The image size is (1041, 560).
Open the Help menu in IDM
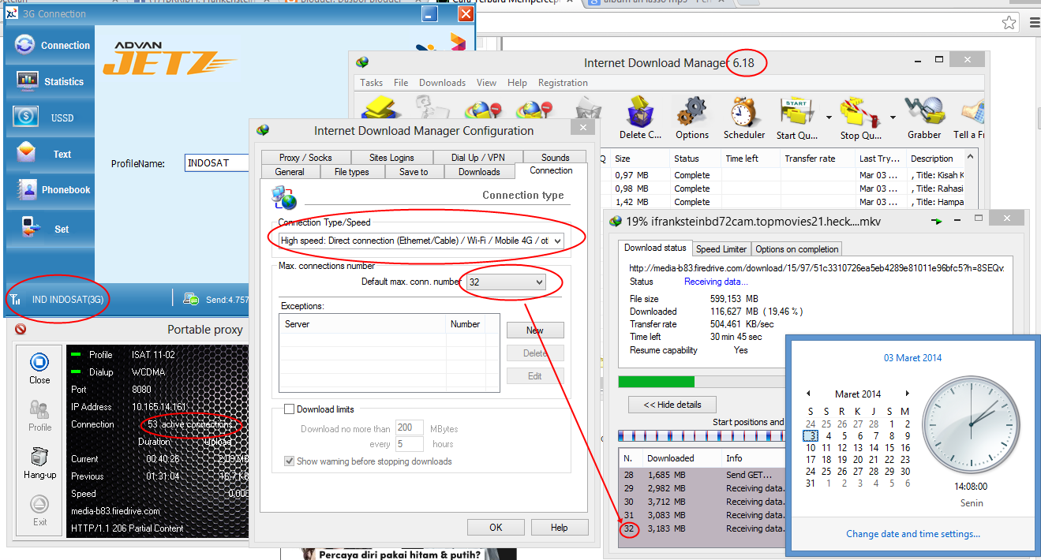point(517,83)
